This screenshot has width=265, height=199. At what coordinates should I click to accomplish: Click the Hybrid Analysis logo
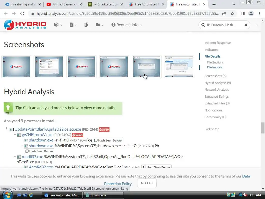25,25
